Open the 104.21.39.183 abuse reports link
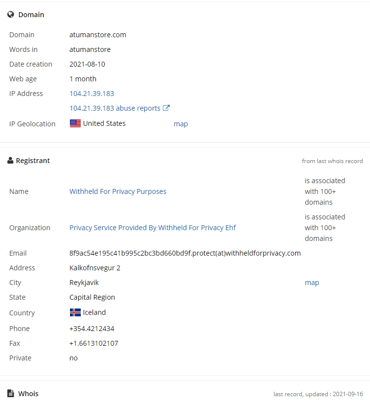This screenshot has width=370, height=404. pos(115,108)
